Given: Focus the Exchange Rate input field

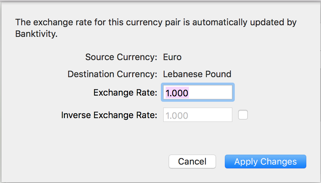Looking at the screenshot, I should [198, 92].
